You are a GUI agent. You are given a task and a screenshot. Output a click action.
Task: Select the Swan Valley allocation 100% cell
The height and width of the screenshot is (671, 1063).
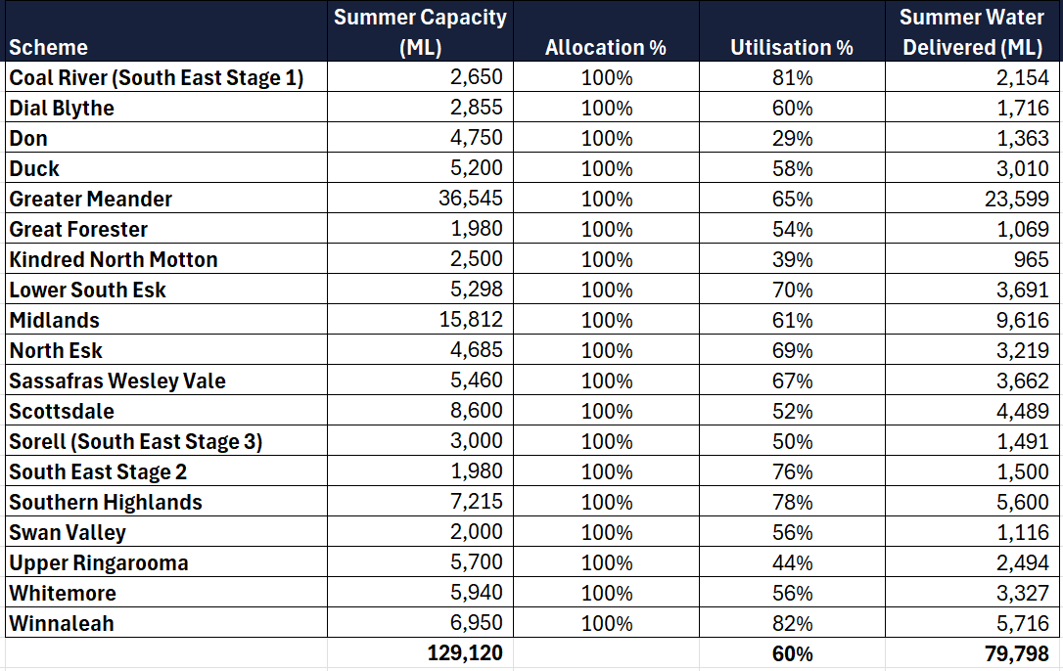coord(606,532)
